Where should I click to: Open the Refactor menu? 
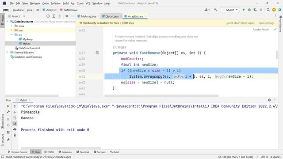pyautogui.click(x=56, y=3)
